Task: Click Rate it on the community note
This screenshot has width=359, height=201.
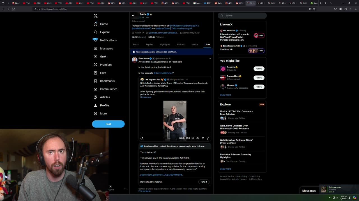Action: coord(204,182)
